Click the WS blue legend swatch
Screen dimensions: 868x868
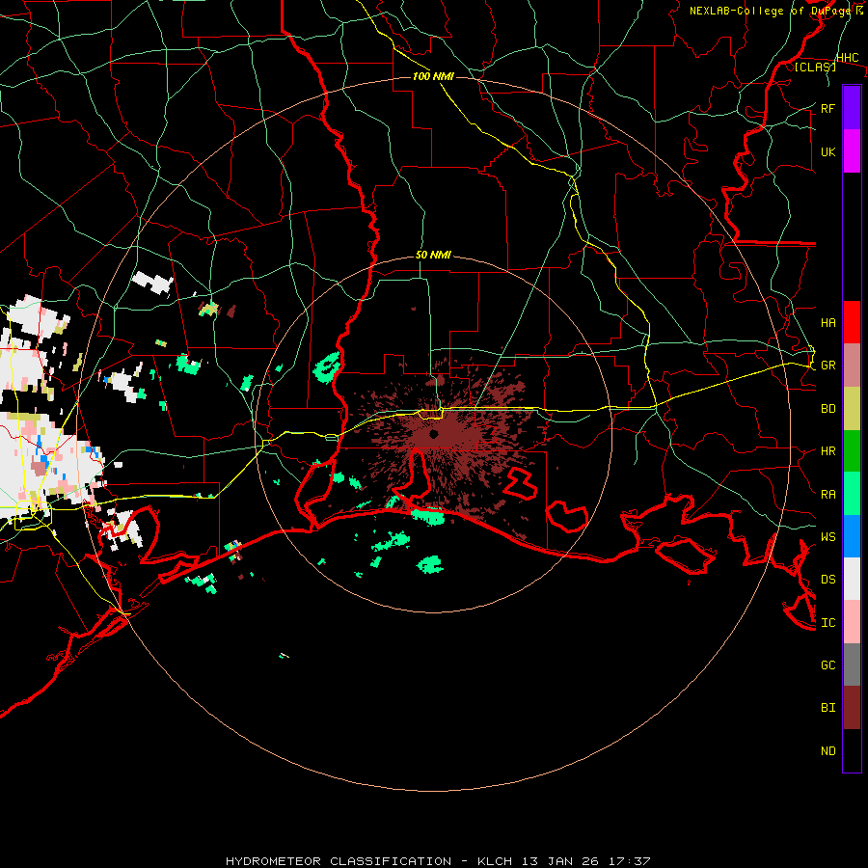coord(852,536)
